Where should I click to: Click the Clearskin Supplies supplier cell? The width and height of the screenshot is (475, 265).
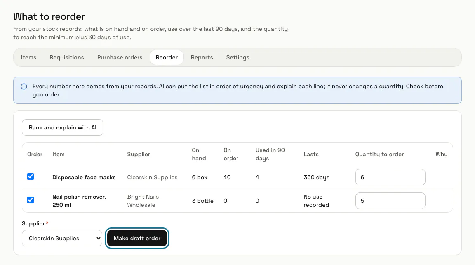[x=152, y=178]
